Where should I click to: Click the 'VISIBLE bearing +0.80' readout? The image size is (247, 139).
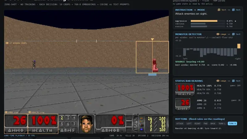[x=190, y=61]
